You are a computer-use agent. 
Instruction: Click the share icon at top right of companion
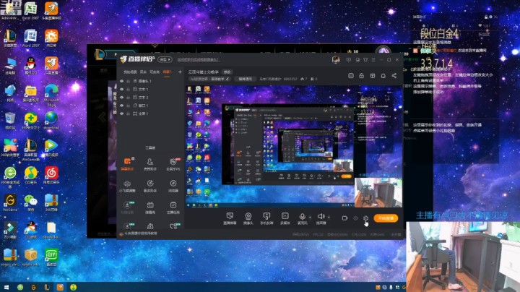click(394, 76)
